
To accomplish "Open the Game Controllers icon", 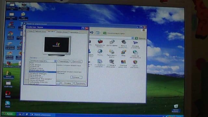I will tap(136, 45).
